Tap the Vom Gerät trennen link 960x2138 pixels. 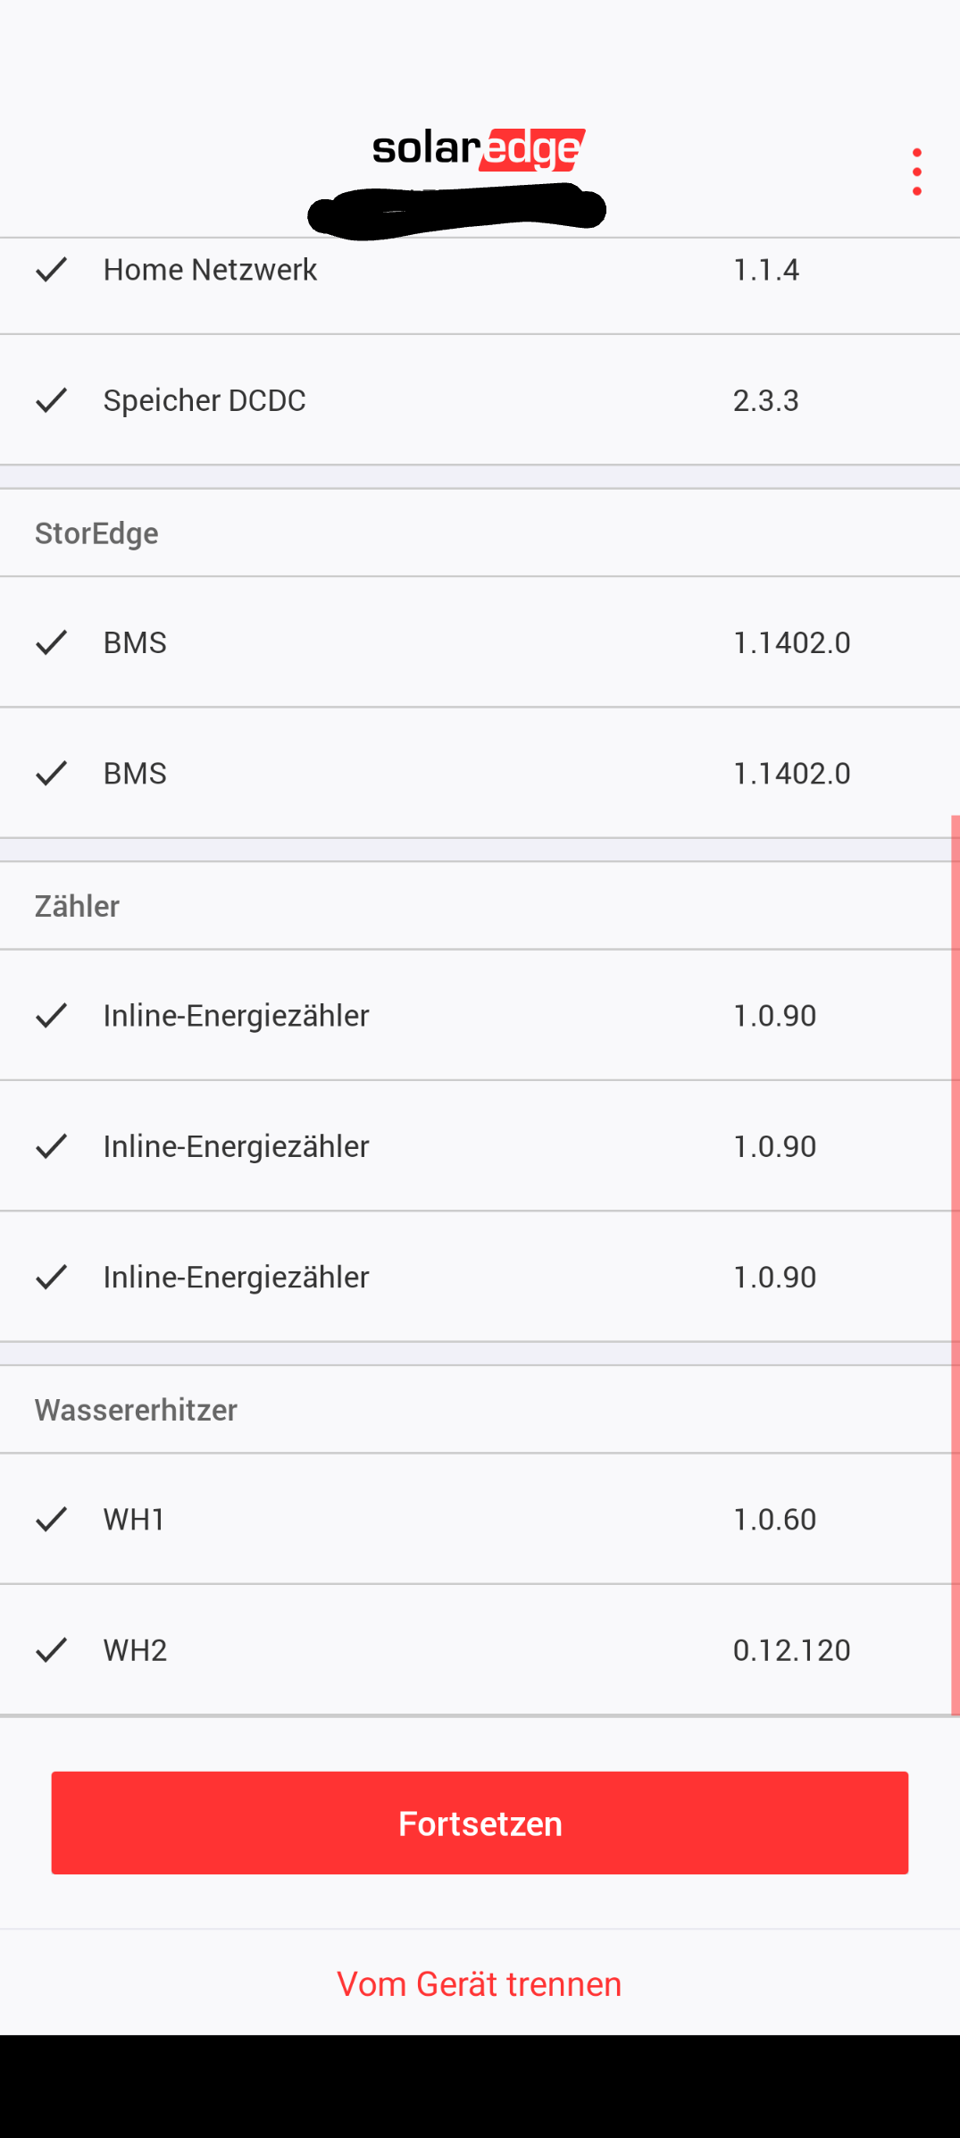479,1983
